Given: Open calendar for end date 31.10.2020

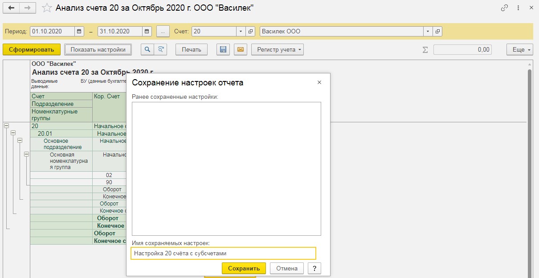Looking at the screenshot, I should [147, 32].
